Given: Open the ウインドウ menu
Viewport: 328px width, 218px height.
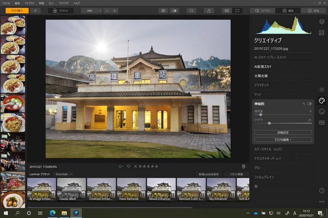Looking at the screenshot, I should (x=64, y=3).
